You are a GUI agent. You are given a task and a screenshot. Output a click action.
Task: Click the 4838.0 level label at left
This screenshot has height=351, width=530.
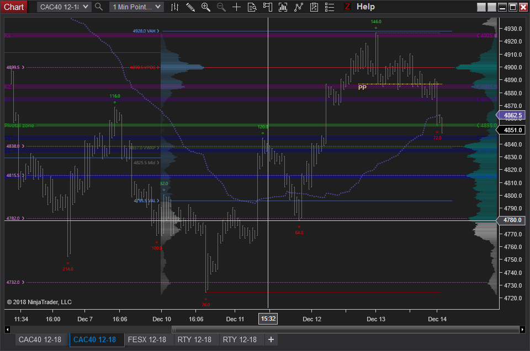click(15, 146)
